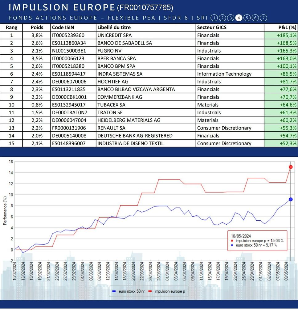
Task: Click the Performance (%) axis title
Action: (x=5, y=211)
